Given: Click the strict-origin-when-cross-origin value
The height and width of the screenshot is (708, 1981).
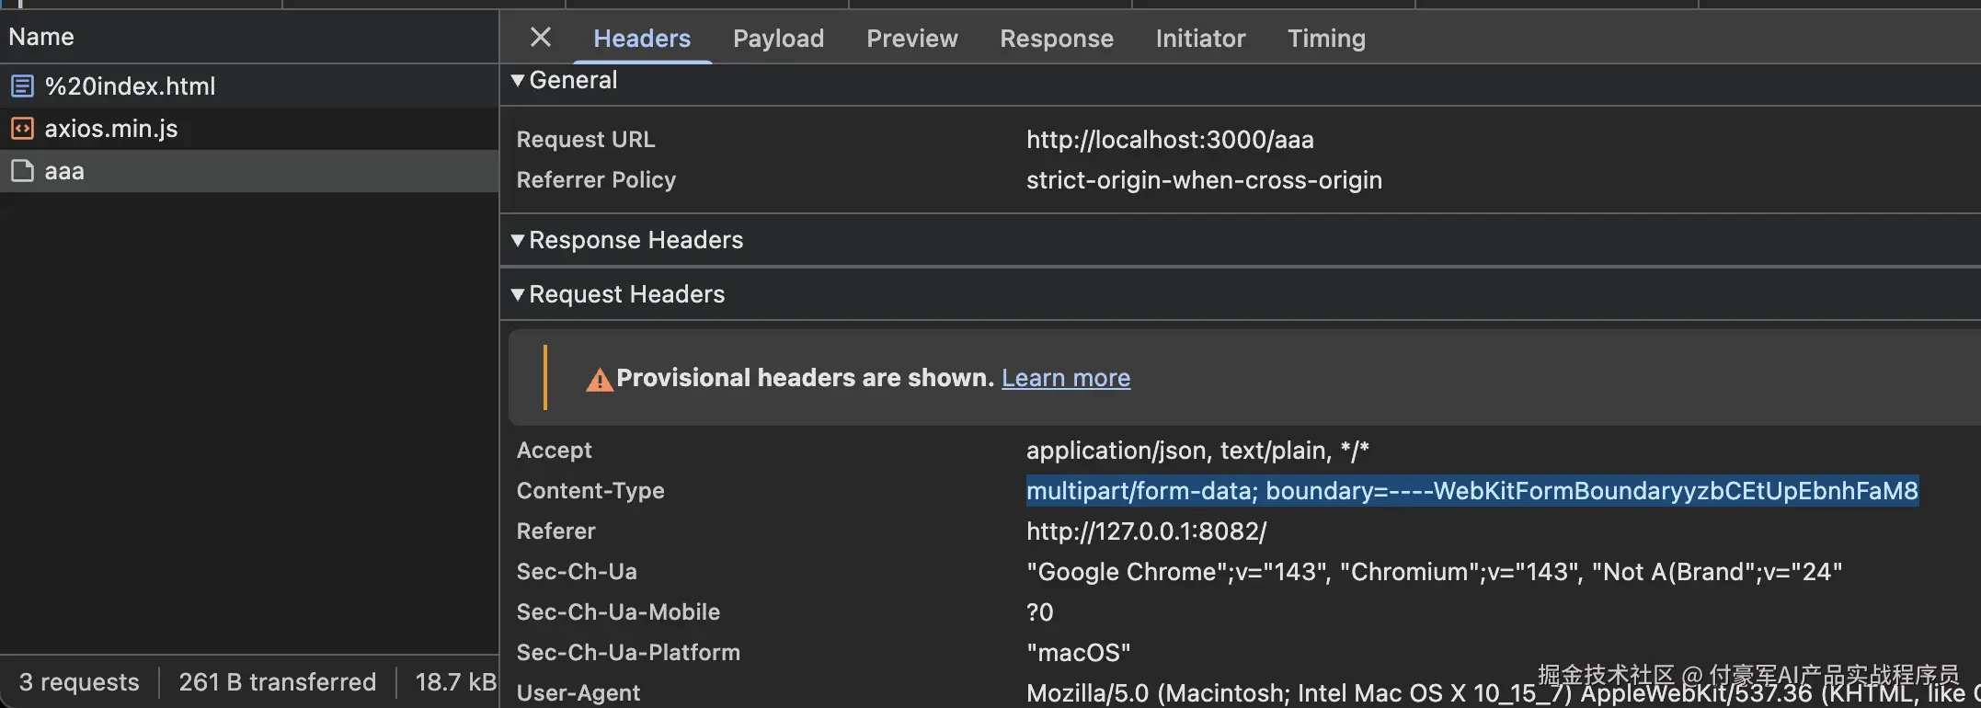Looking at the screenshot, I should 1204,180.
